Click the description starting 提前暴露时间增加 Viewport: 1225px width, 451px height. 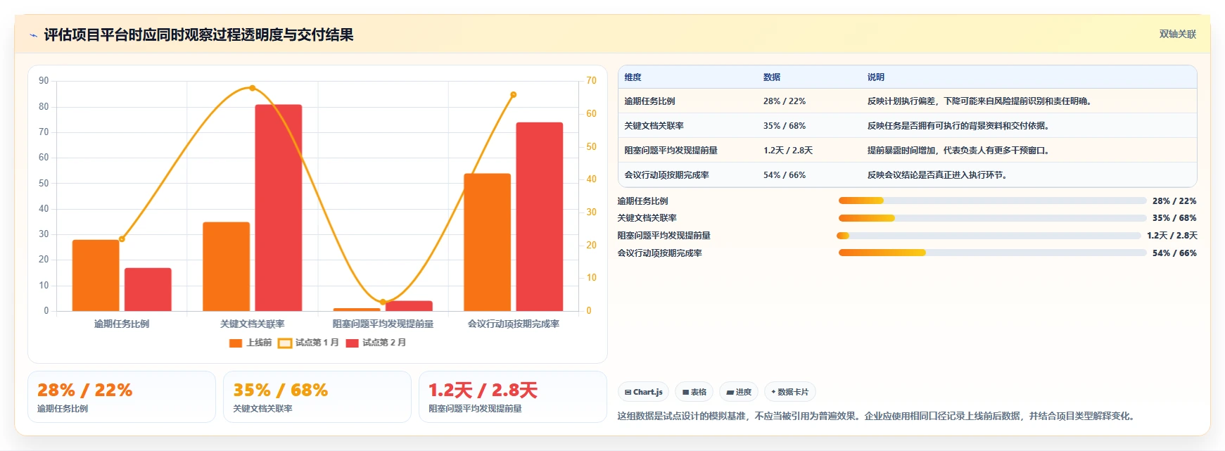click(960, 151)
